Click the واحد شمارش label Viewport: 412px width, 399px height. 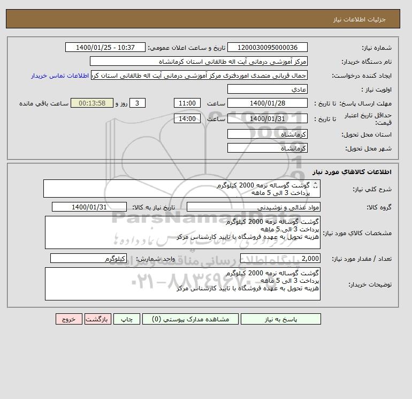click(x=155, y=259)
